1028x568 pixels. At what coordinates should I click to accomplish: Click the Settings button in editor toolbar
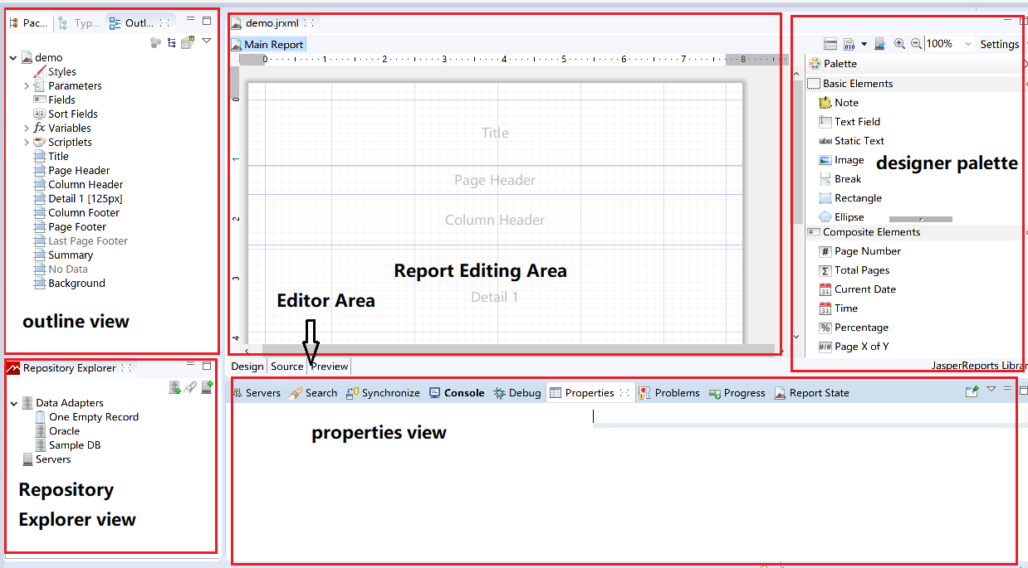(x=999, y=44)
